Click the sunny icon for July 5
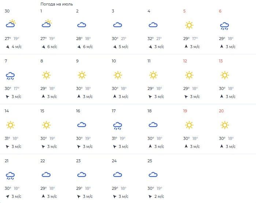Viewport: 256px width, 203px height. (x=189, y=25)
